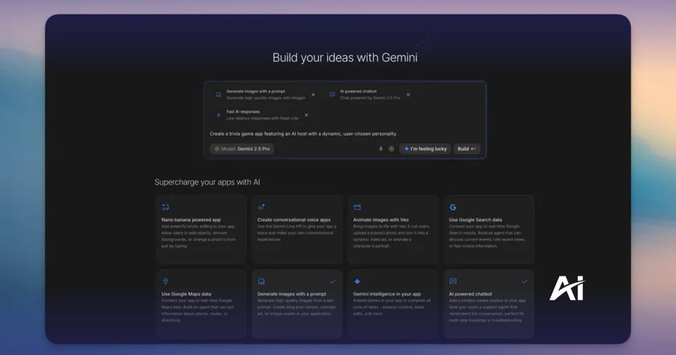Select the Animate images with Veo card
This screenshot has width=676, height=355.
pyautogui.click(x=393, y=229)
